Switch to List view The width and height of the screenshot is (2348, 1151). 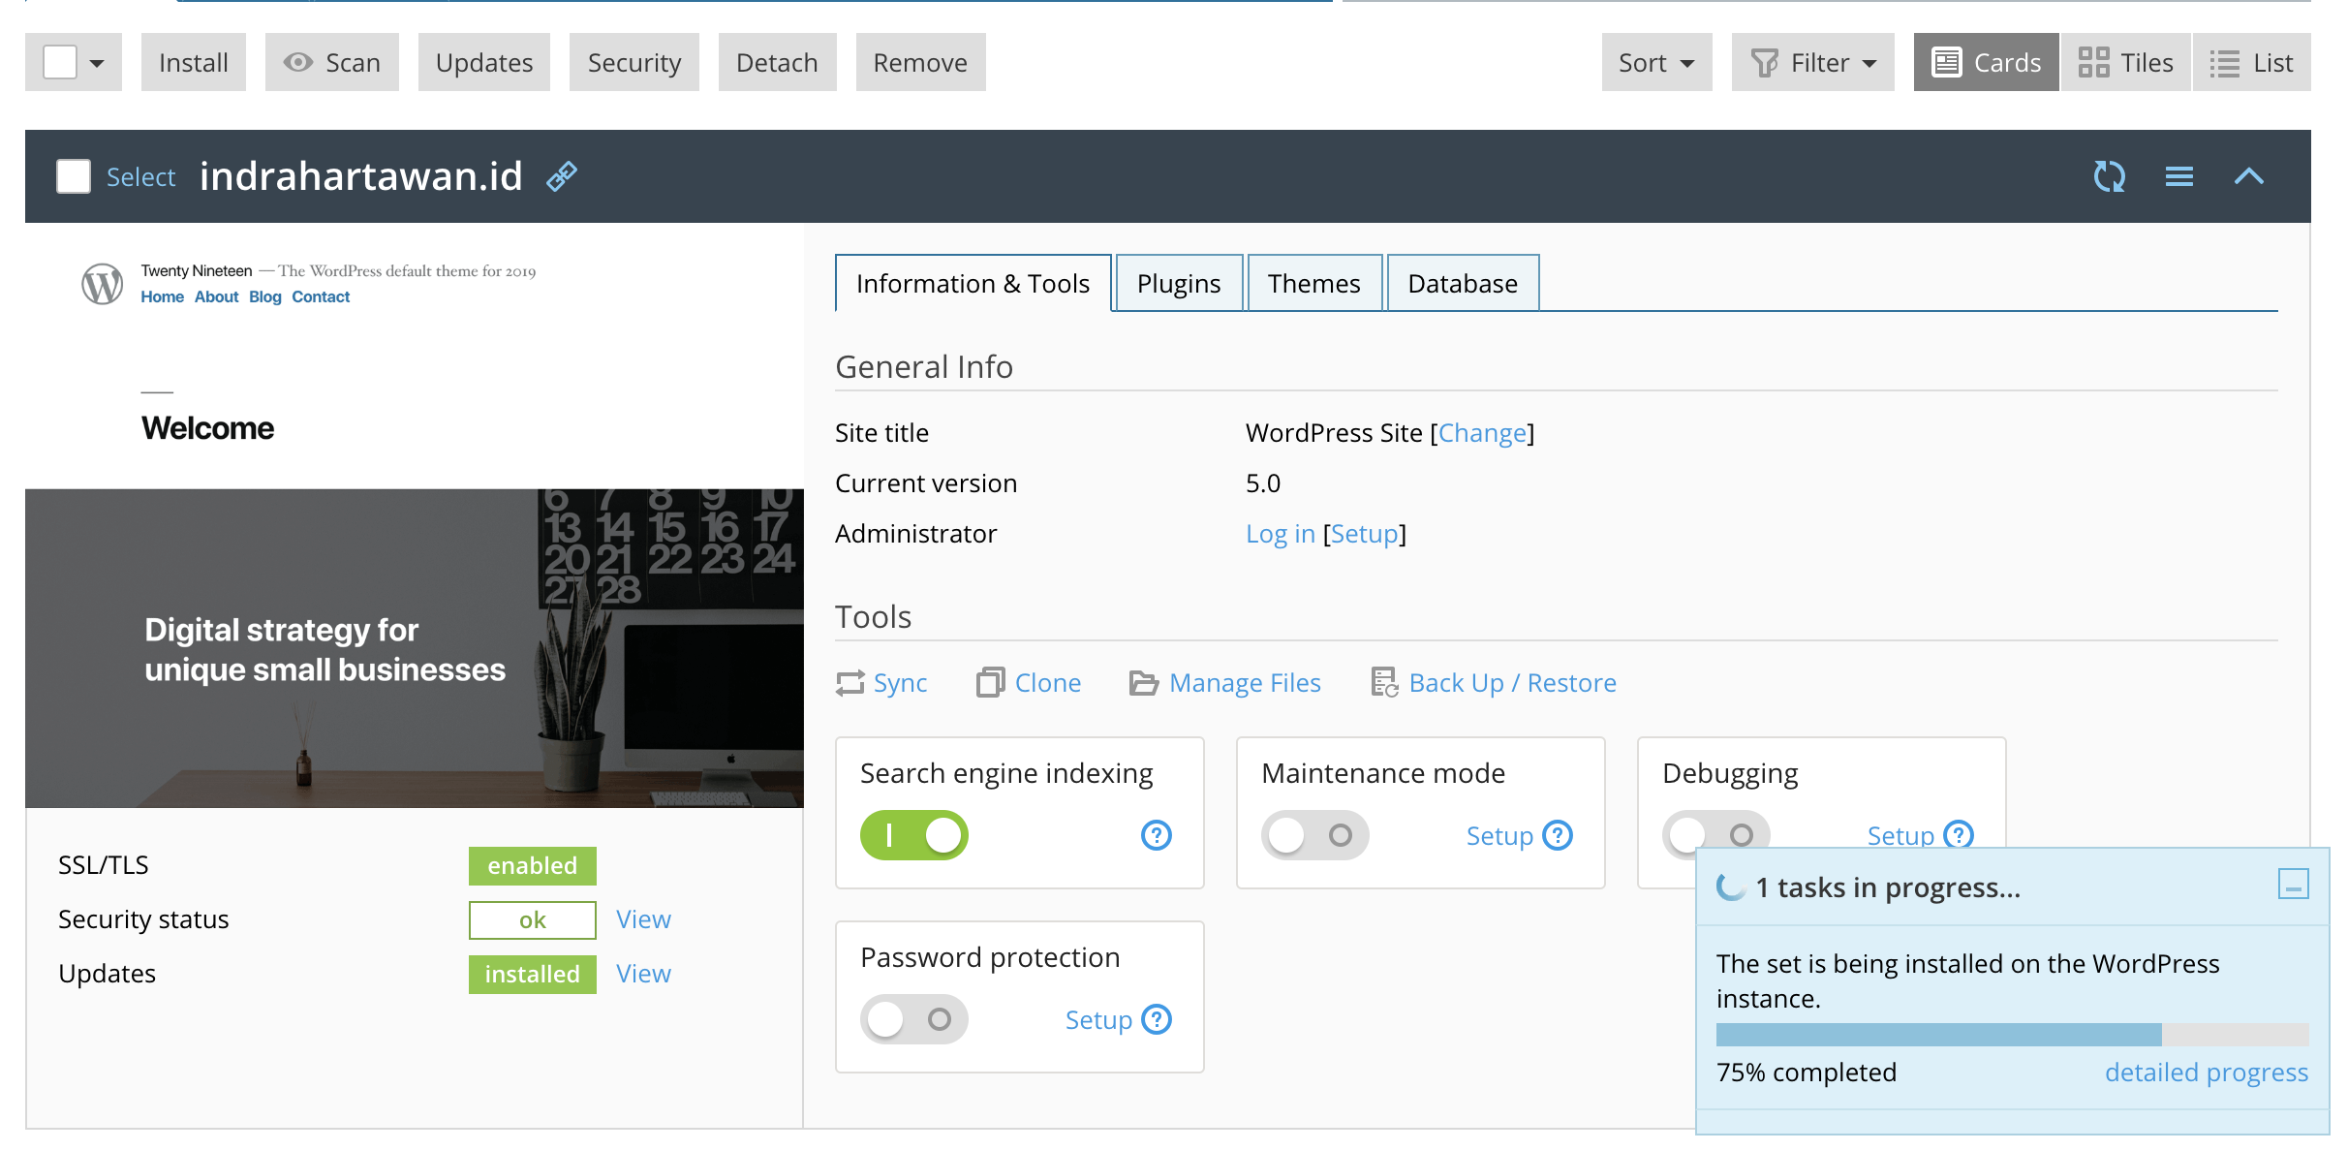coord(2252,63)
